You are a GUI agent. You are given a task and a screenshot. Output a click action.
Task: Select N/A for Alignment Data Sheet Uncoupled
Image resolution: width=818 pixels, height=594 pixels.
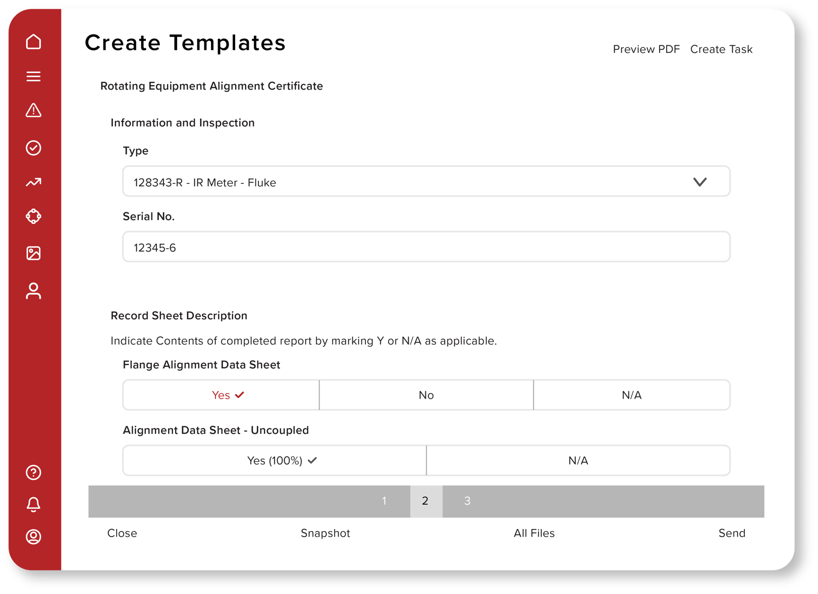578,460
